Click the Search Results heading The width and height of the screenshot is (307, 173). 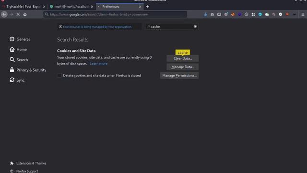73,39
